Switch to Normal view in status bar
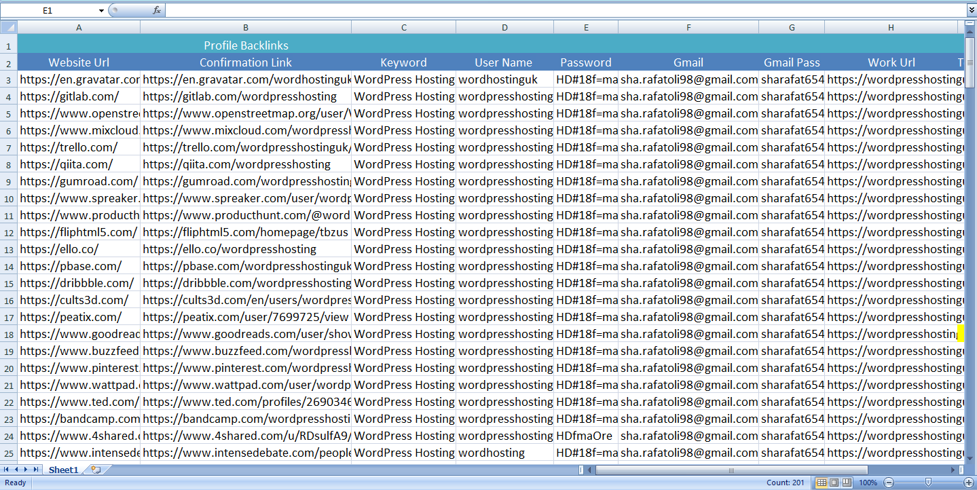 tap(822, 483)
